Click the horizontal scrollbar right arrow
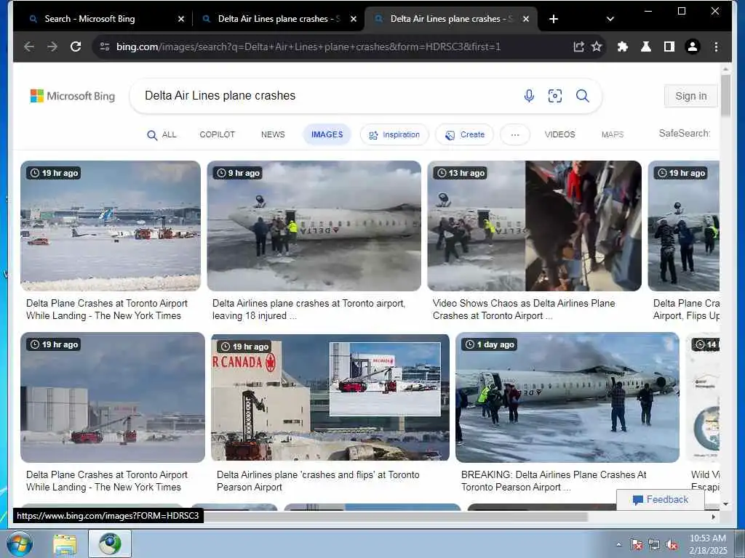 coord(714,517)
